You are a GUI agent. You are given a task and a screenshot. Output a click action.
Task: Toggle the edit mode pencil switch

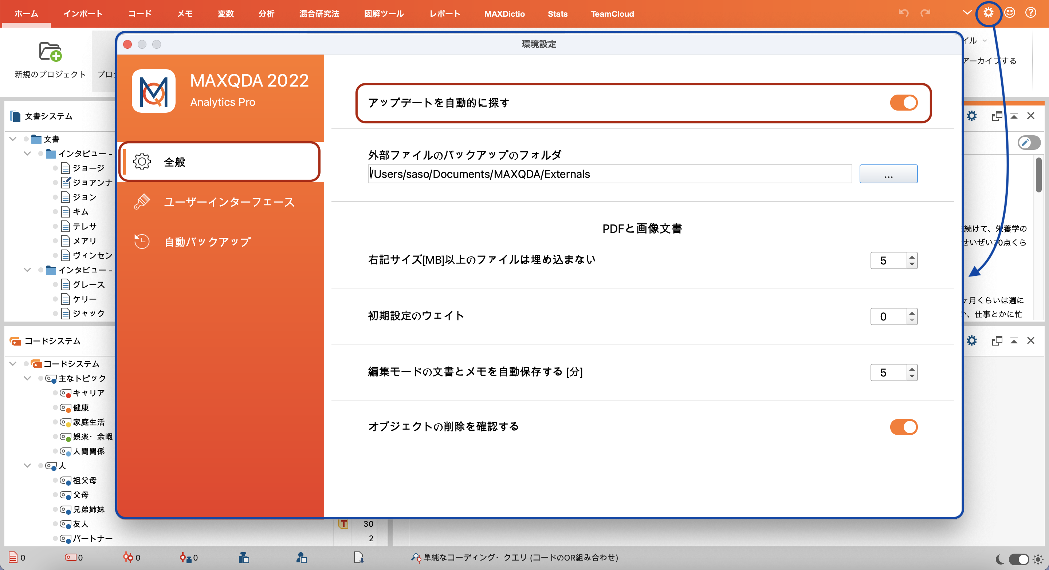1029,143
